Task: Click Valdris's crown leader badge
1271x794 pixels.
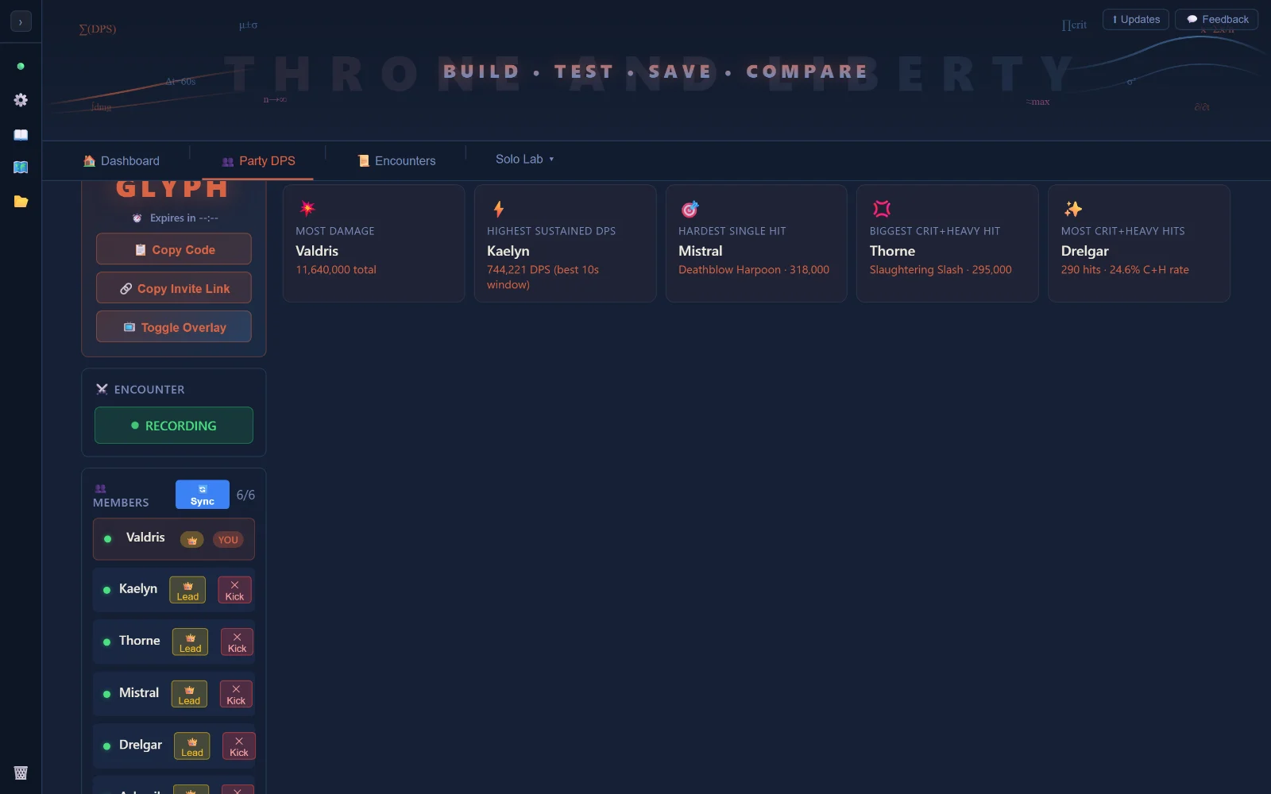Action: 191,540
